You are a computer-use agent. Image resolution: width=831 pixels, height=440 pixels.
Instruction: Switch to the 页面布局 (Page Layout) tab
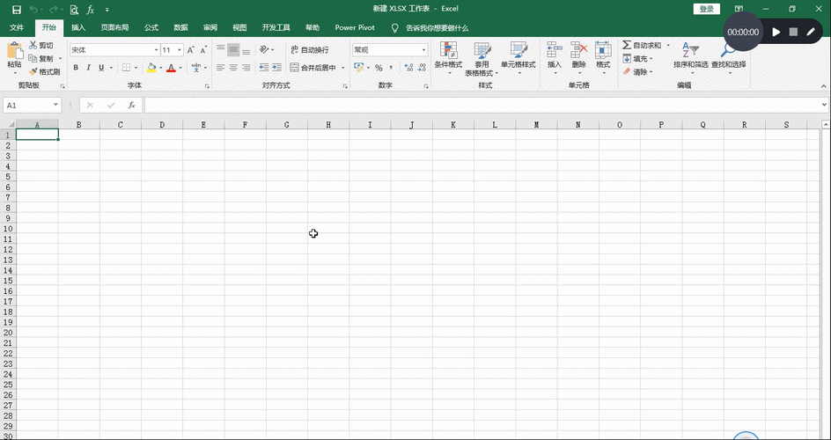pos(115,27)
